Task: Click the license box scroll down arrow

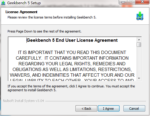Action: (139, 78)
